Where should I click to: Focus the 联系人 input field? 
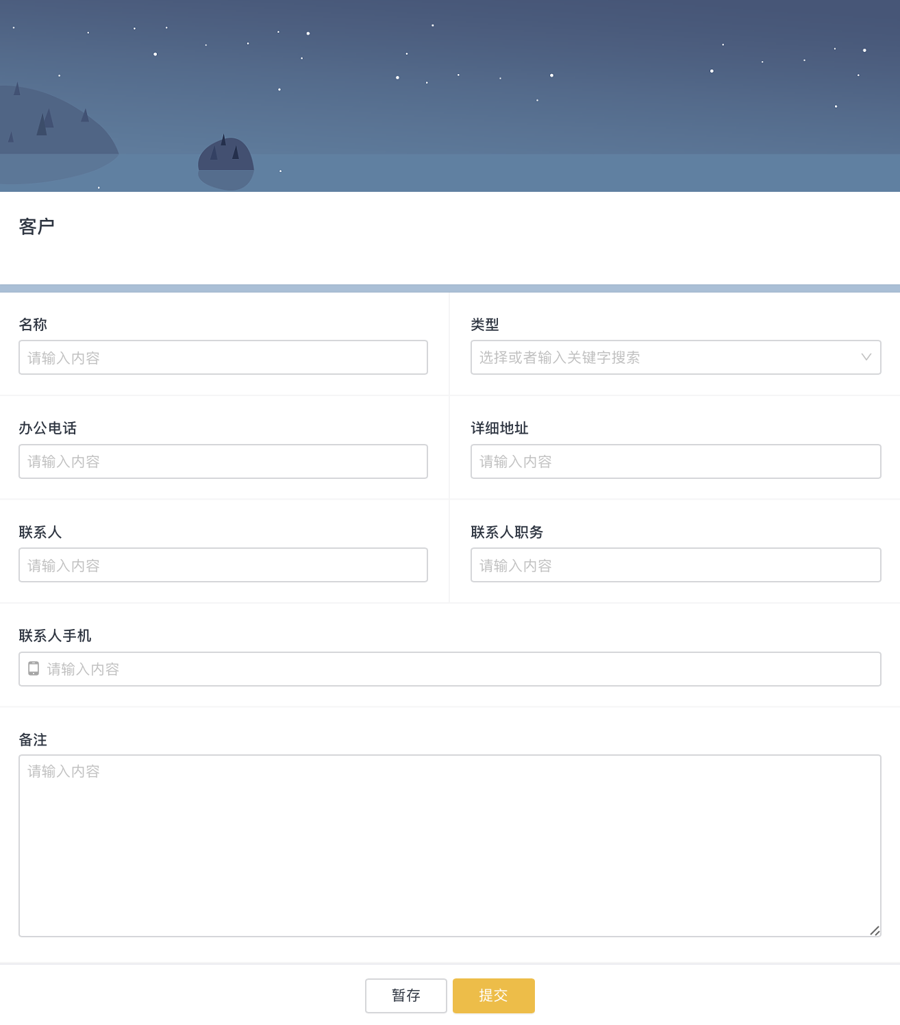(x=223, y=565)
